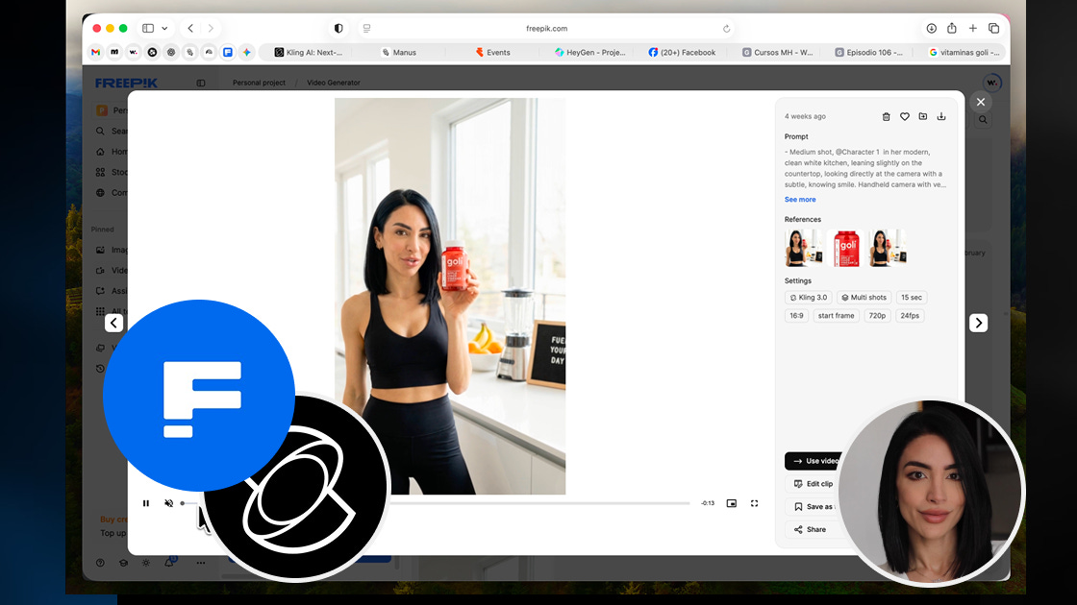Open the Safari tab group dropdown chevron
This screenshot has width=1077, height=605.
[x=164, y=28]
